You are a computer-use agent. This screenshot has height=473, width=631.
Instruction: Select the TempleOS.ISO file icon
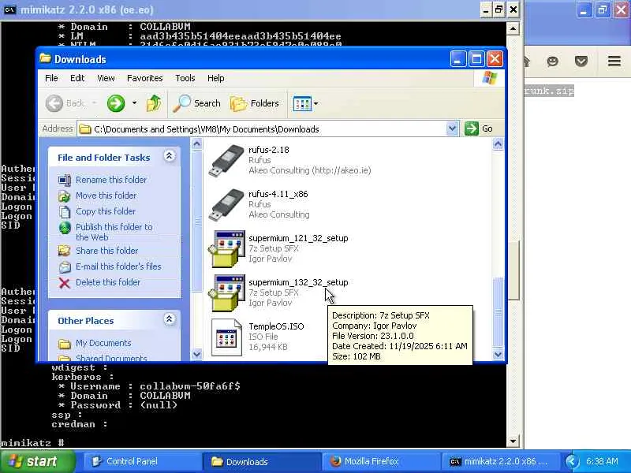pyautogui.click(x=226, y=337)
